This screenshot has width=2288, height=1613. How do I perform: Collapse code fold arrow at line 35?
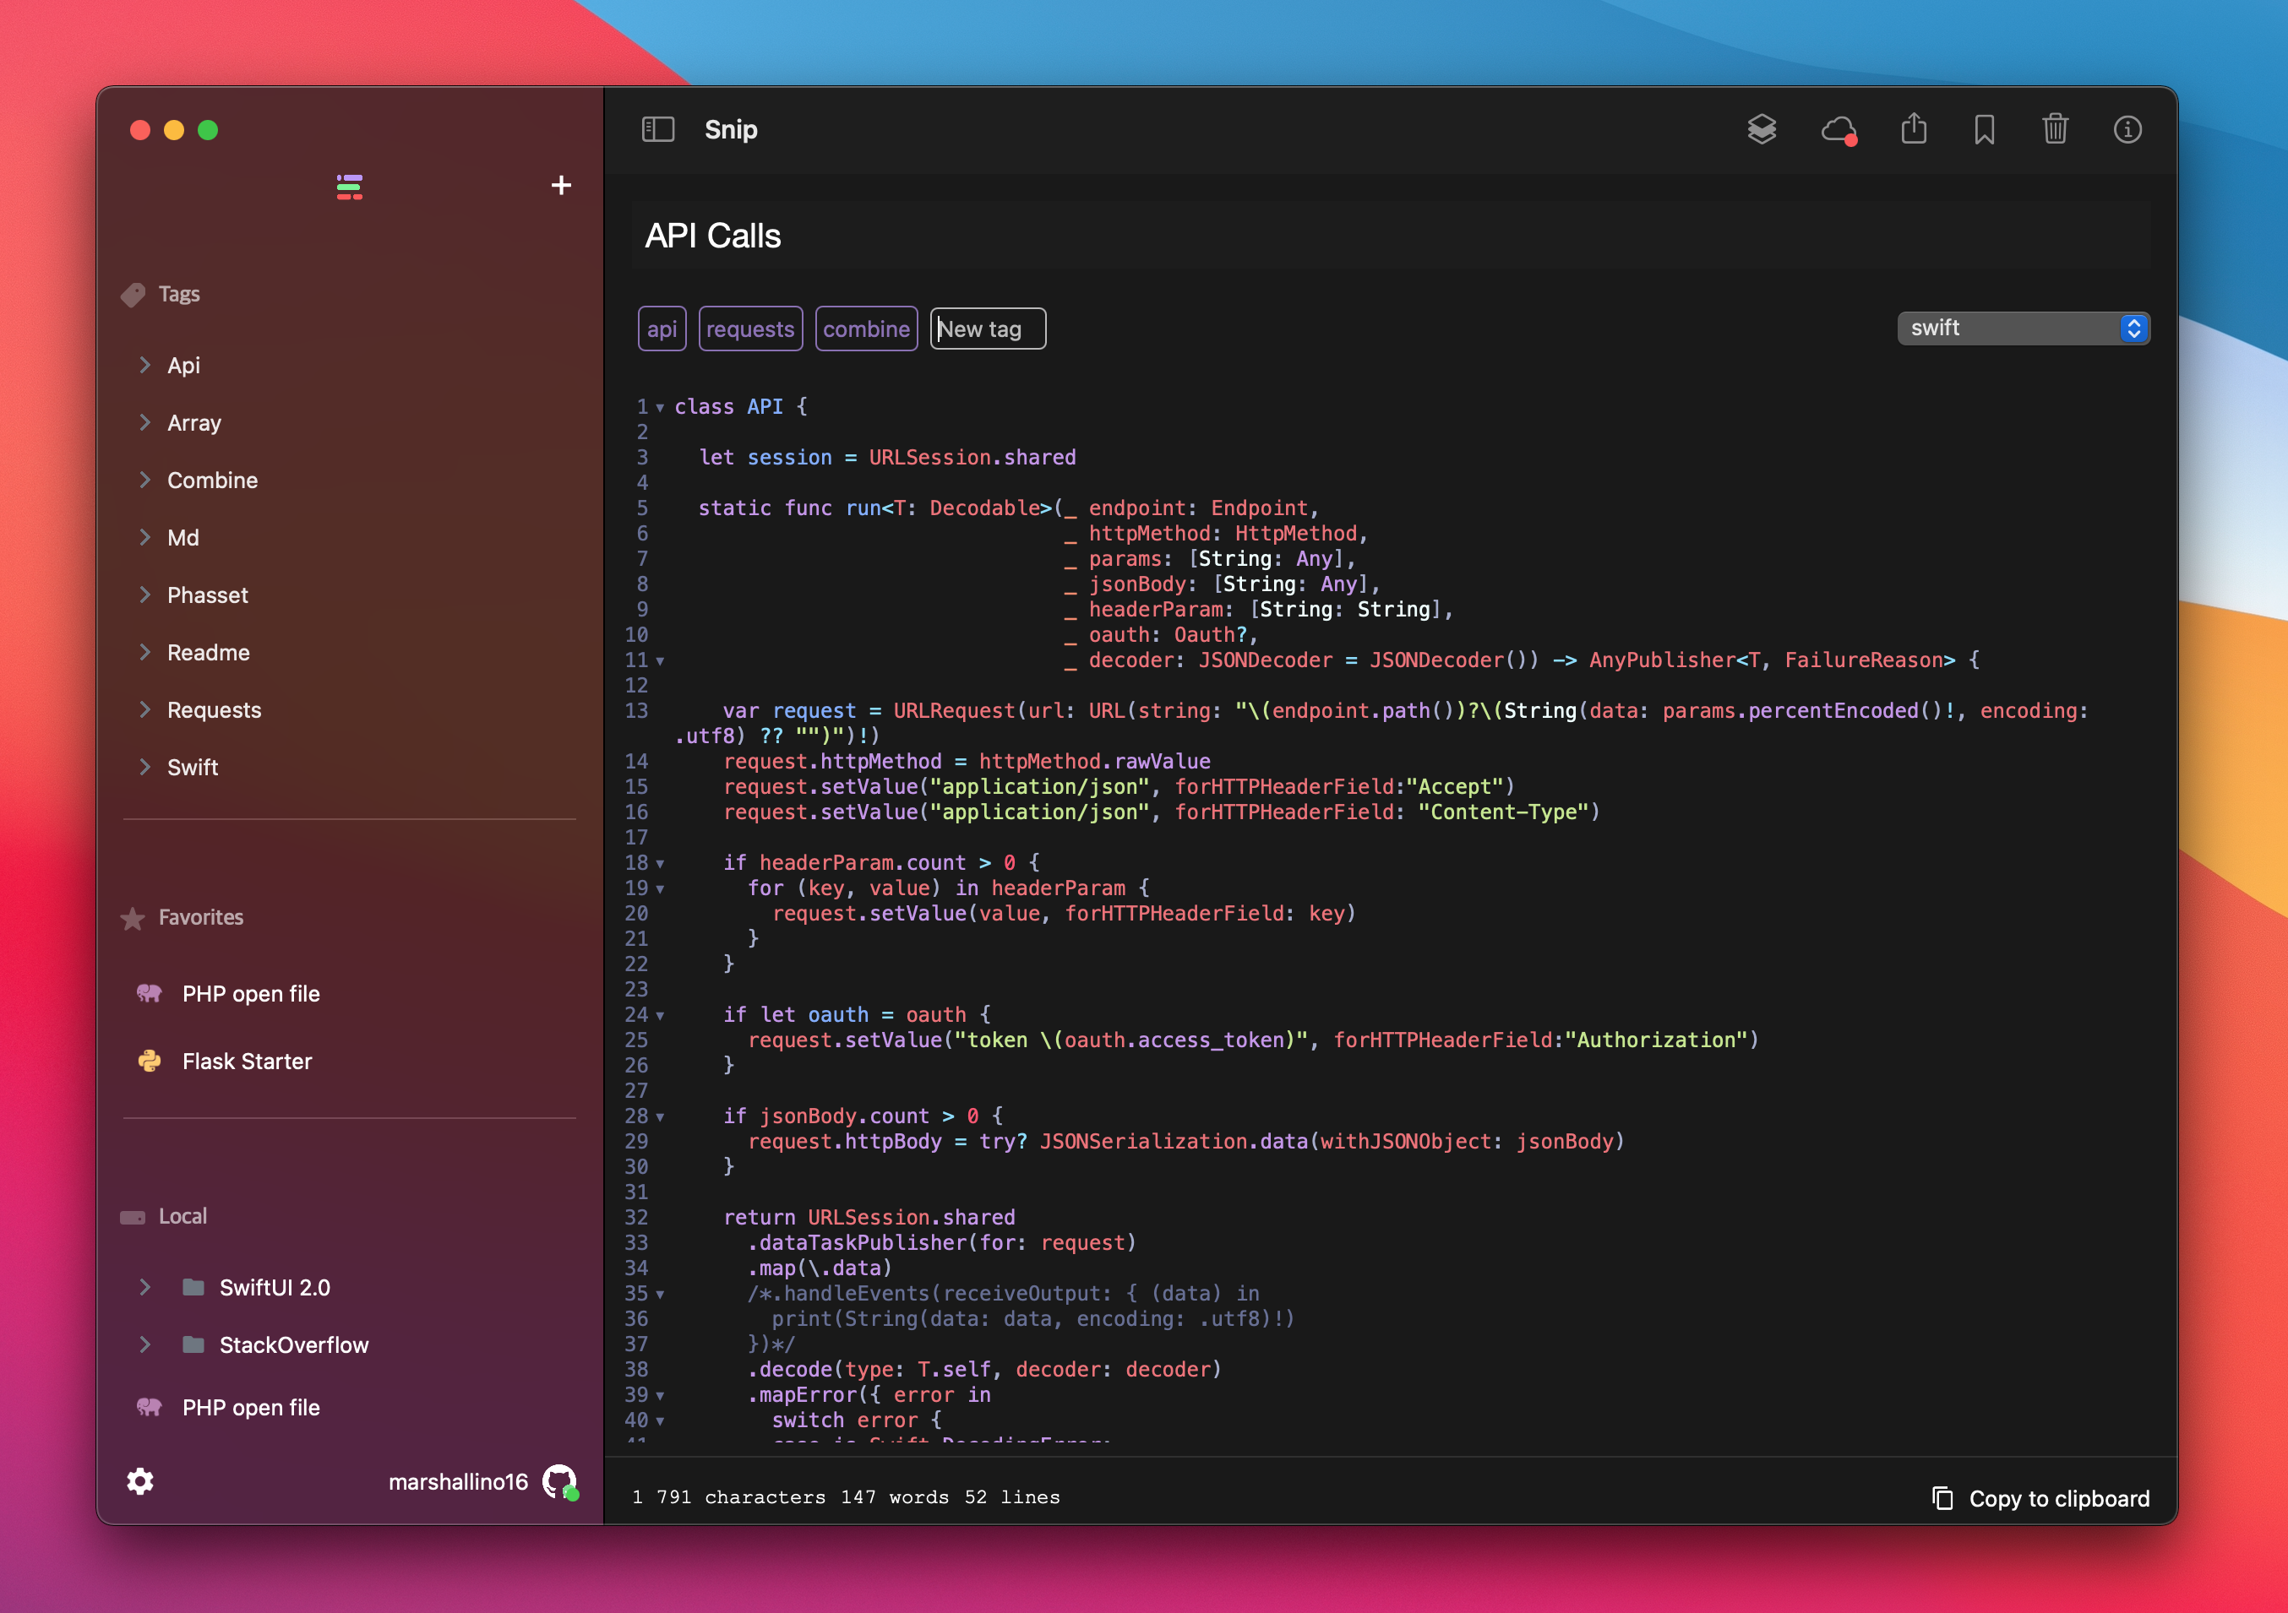click(660, 1294)
